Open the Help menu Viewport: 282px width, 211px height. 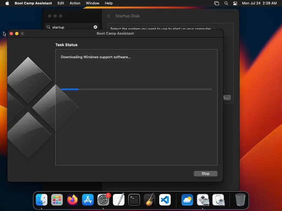[109, 3]
